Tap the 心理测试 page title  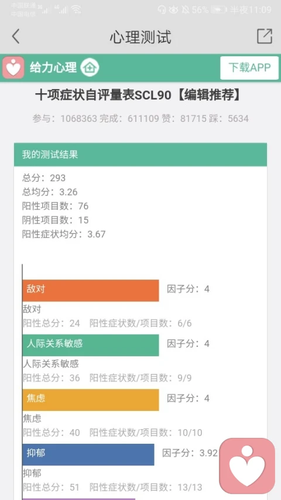click(x=140, y=37)
